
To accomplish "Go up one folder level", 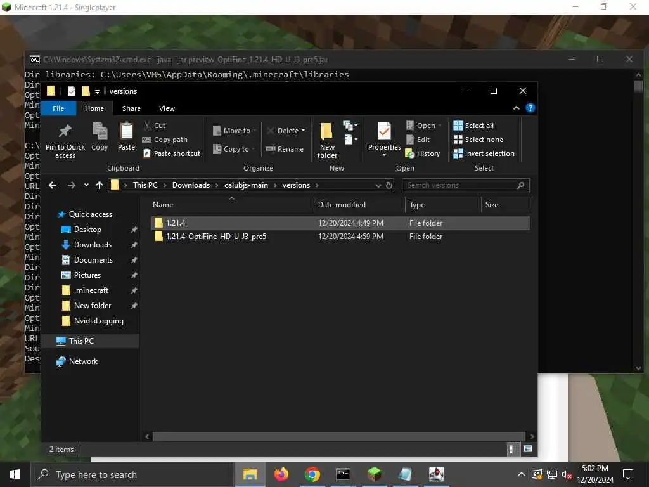I will [100, 185].
